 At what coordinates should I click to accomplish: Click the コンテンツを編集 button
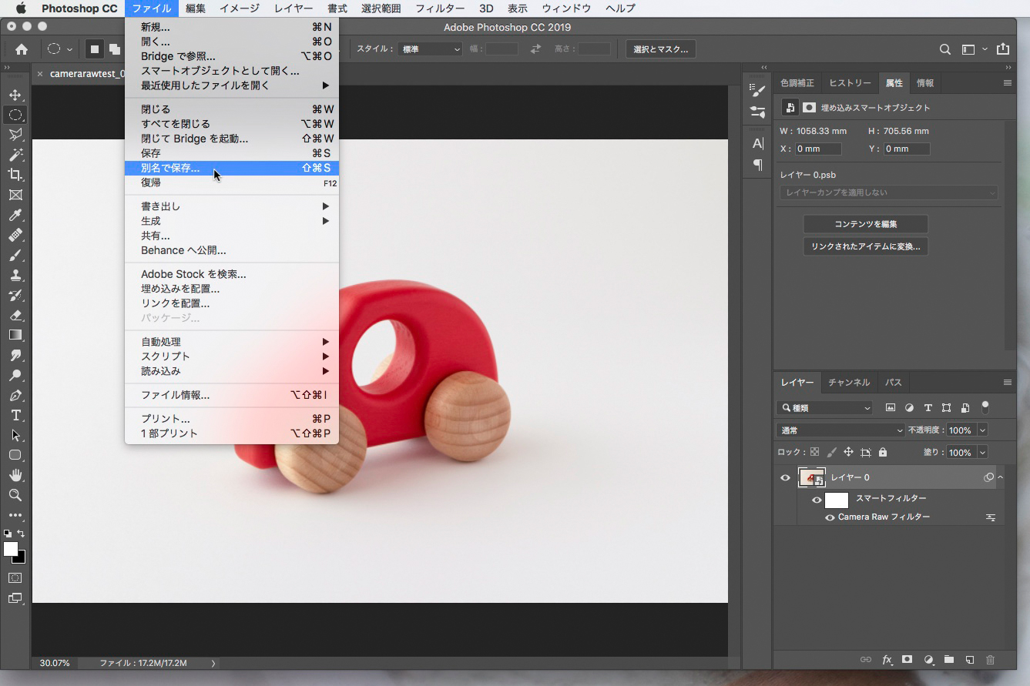click(865, 224)
